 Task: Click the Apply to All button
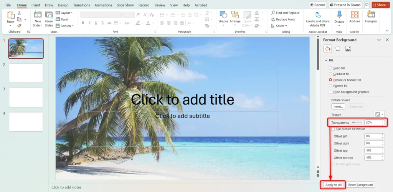(x=333, y=185)
